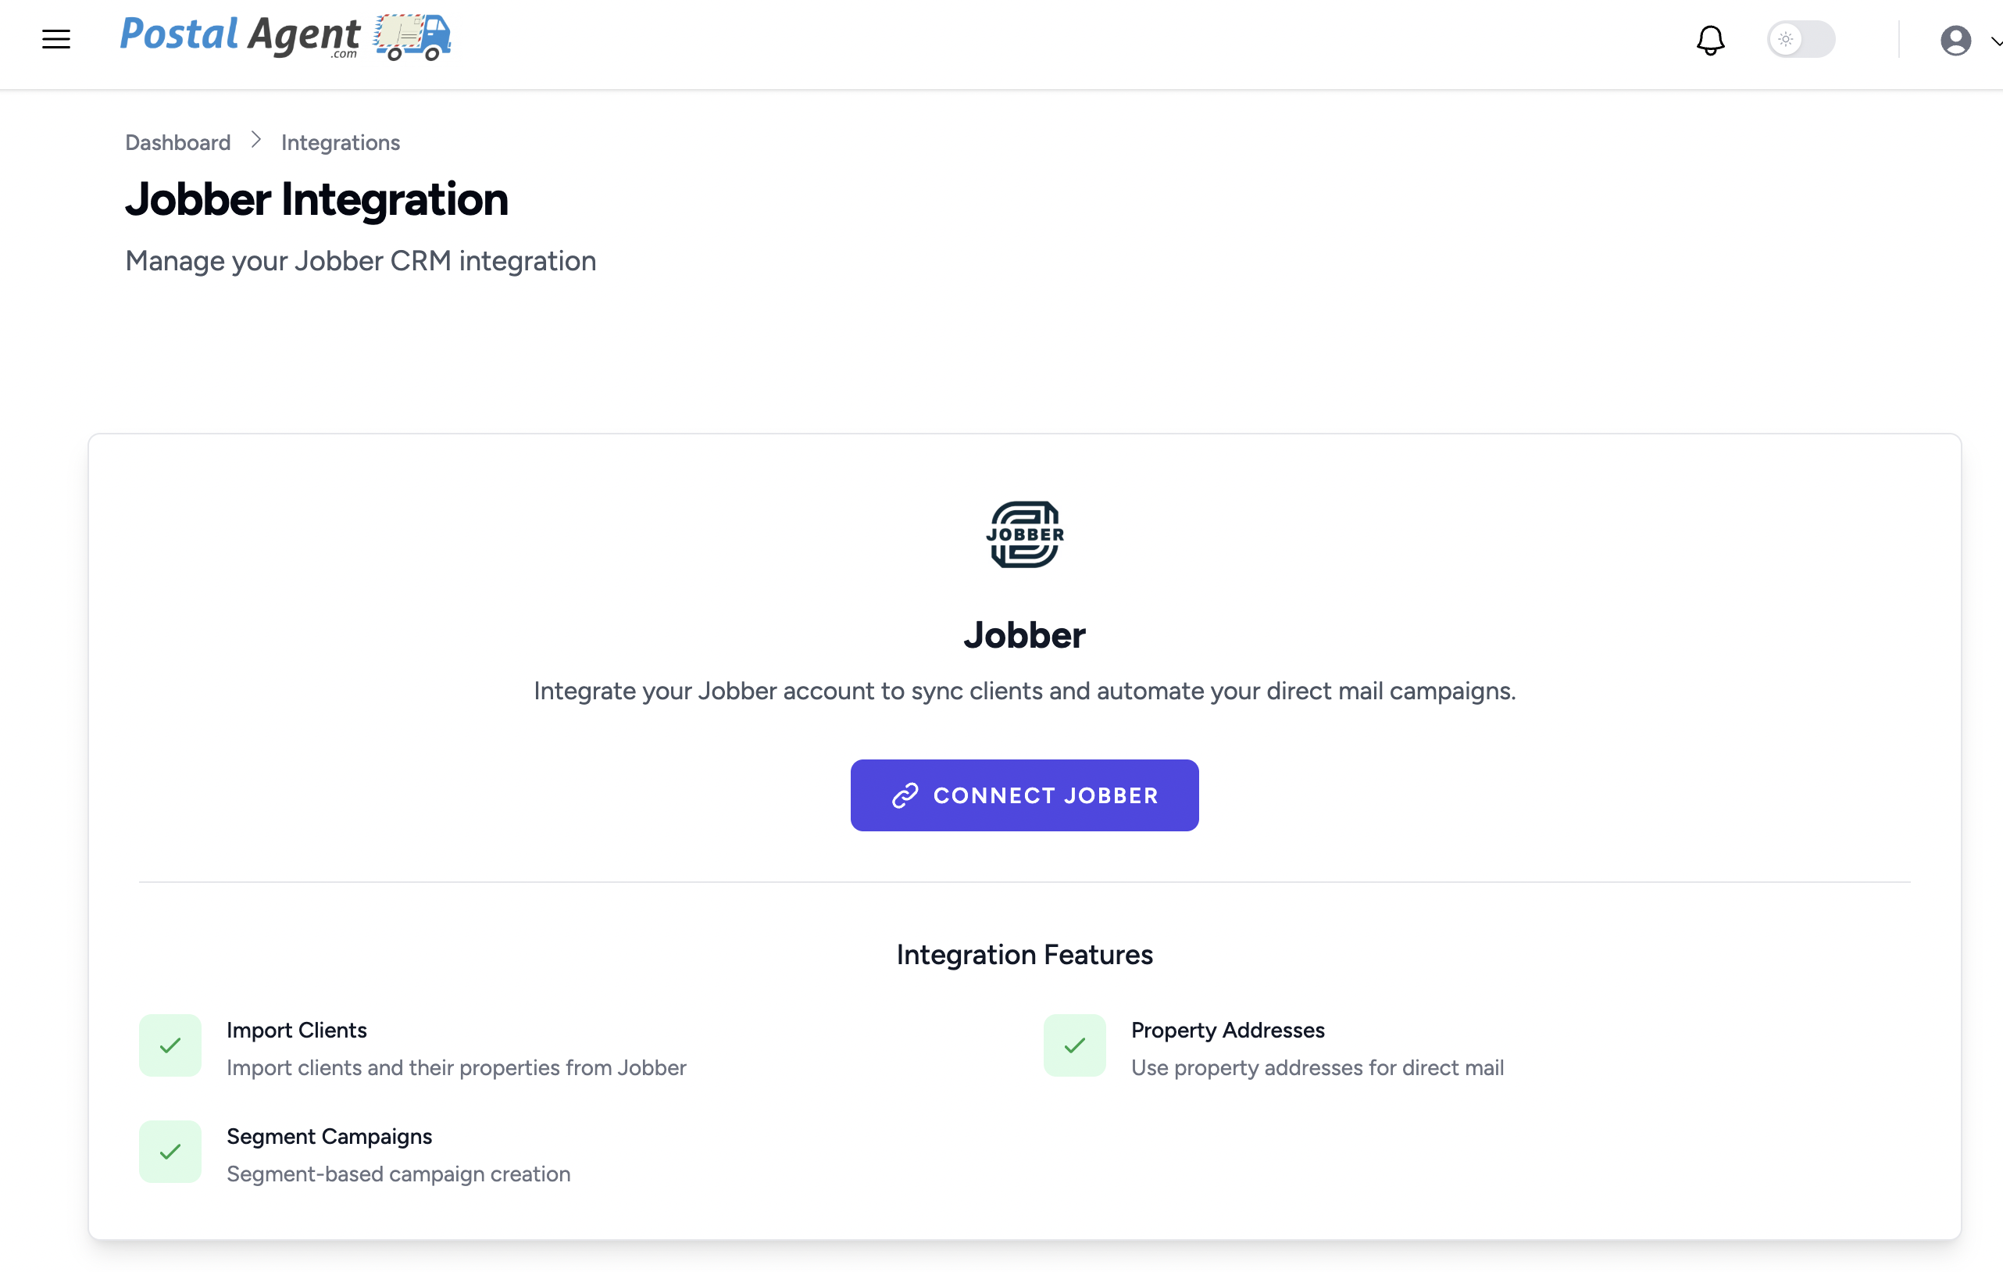Click the user profile avatar icon
The width and height of the screenshot is (2003, 1272).
(x=1955, y=40)
